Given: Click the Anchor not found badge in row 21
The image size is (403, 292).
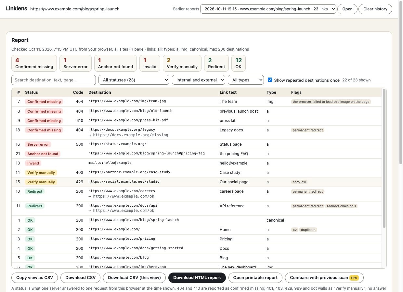Looking at the screenshot, I should pyautogui.click(x=43, y=154).
